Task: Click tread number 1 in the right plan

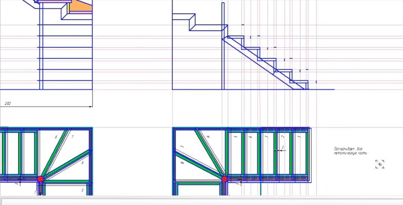Action: click(x=299, y=136)
